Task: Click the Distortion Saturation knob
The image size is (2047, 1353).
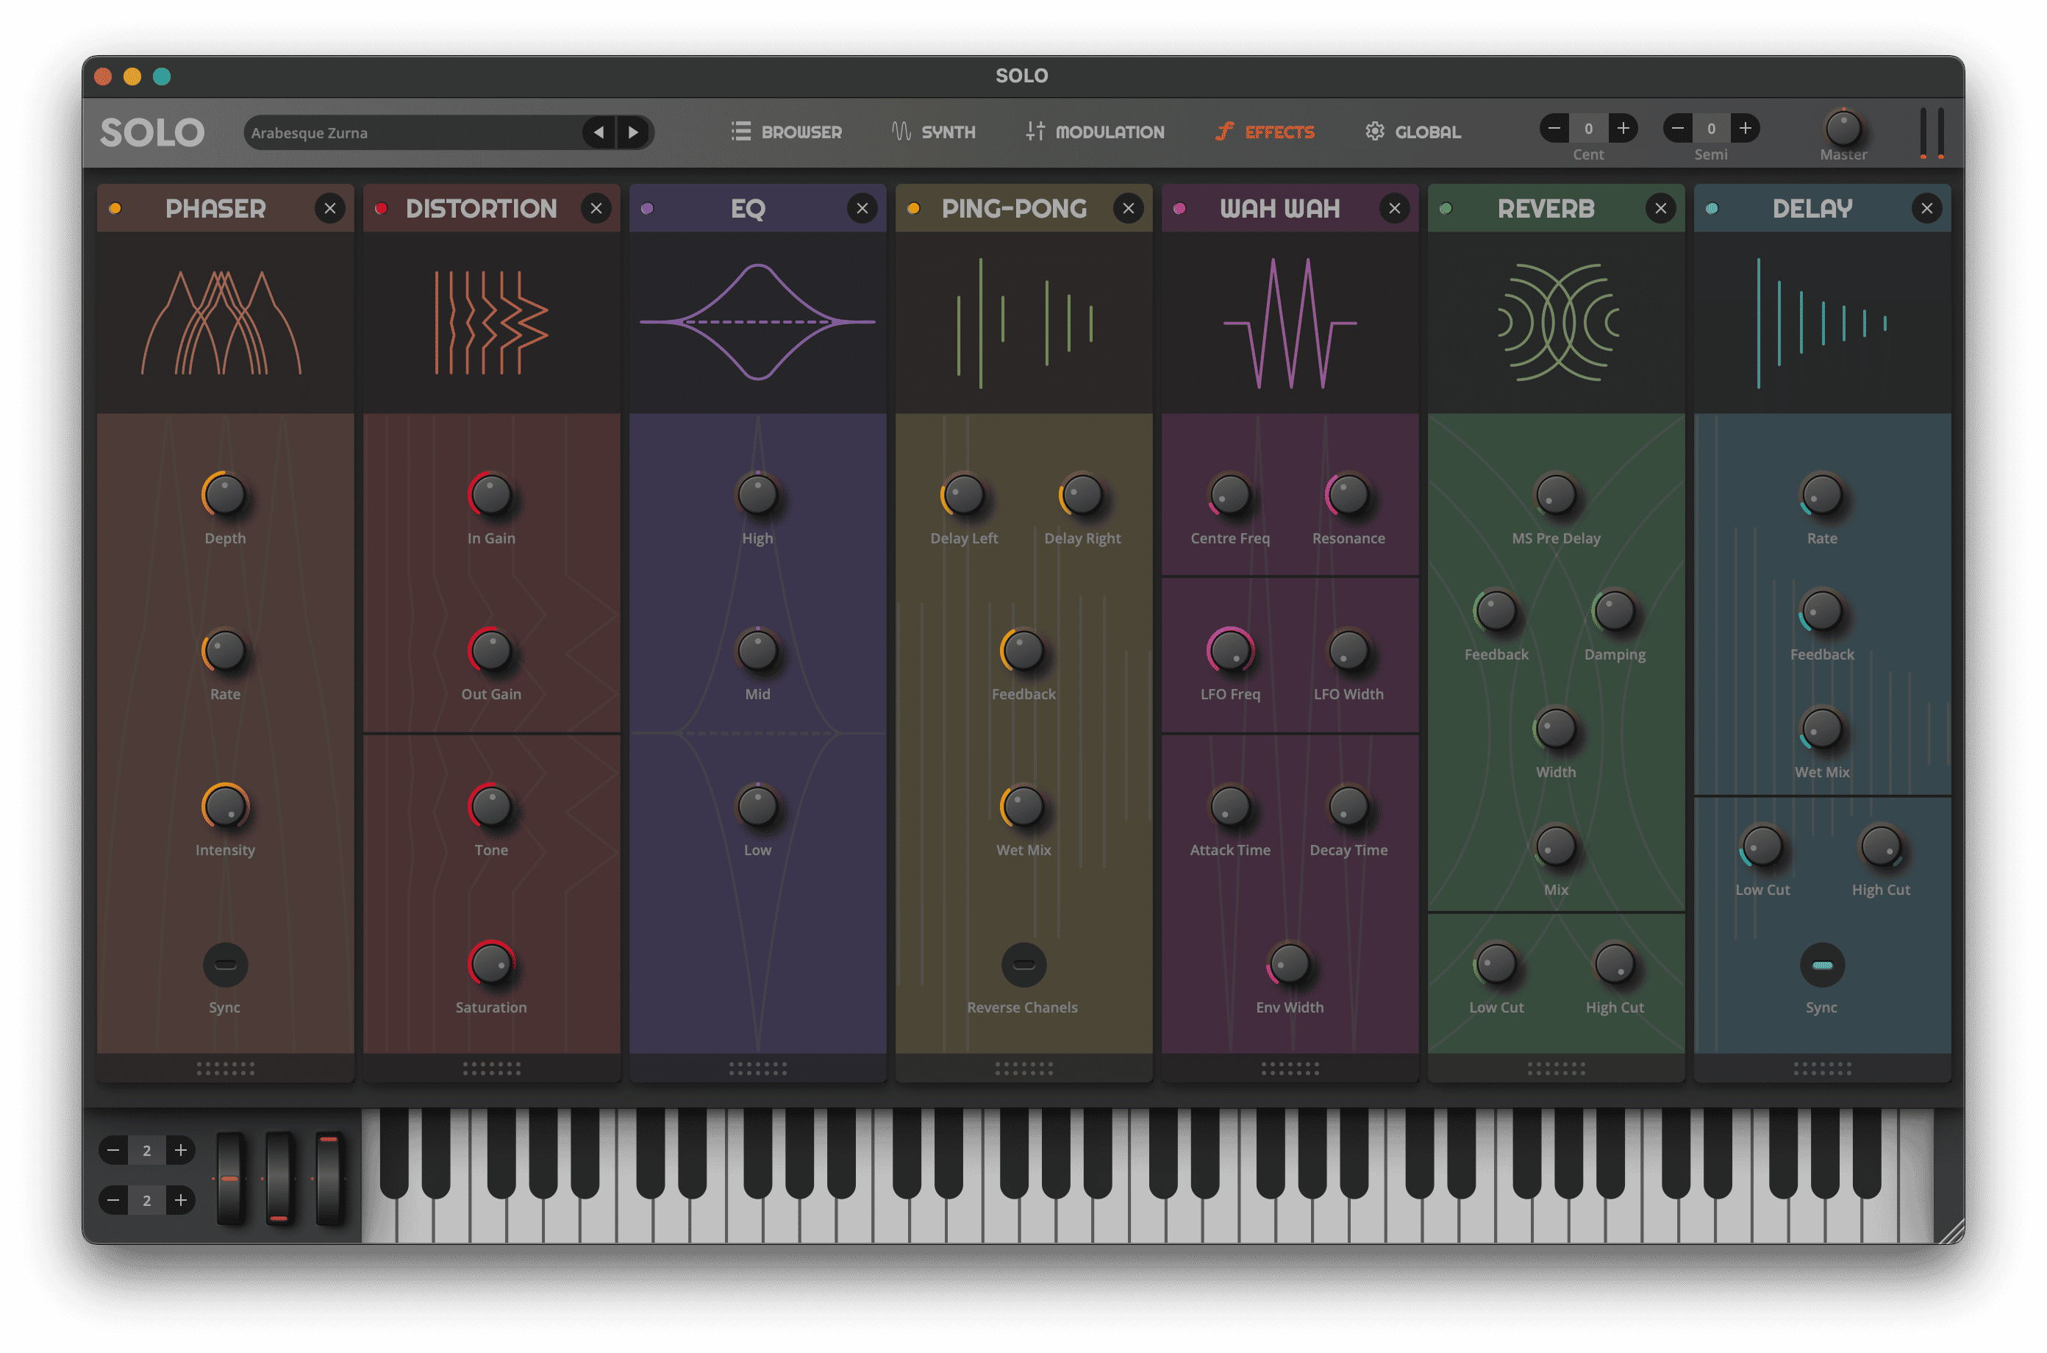Action: point(491,963)
